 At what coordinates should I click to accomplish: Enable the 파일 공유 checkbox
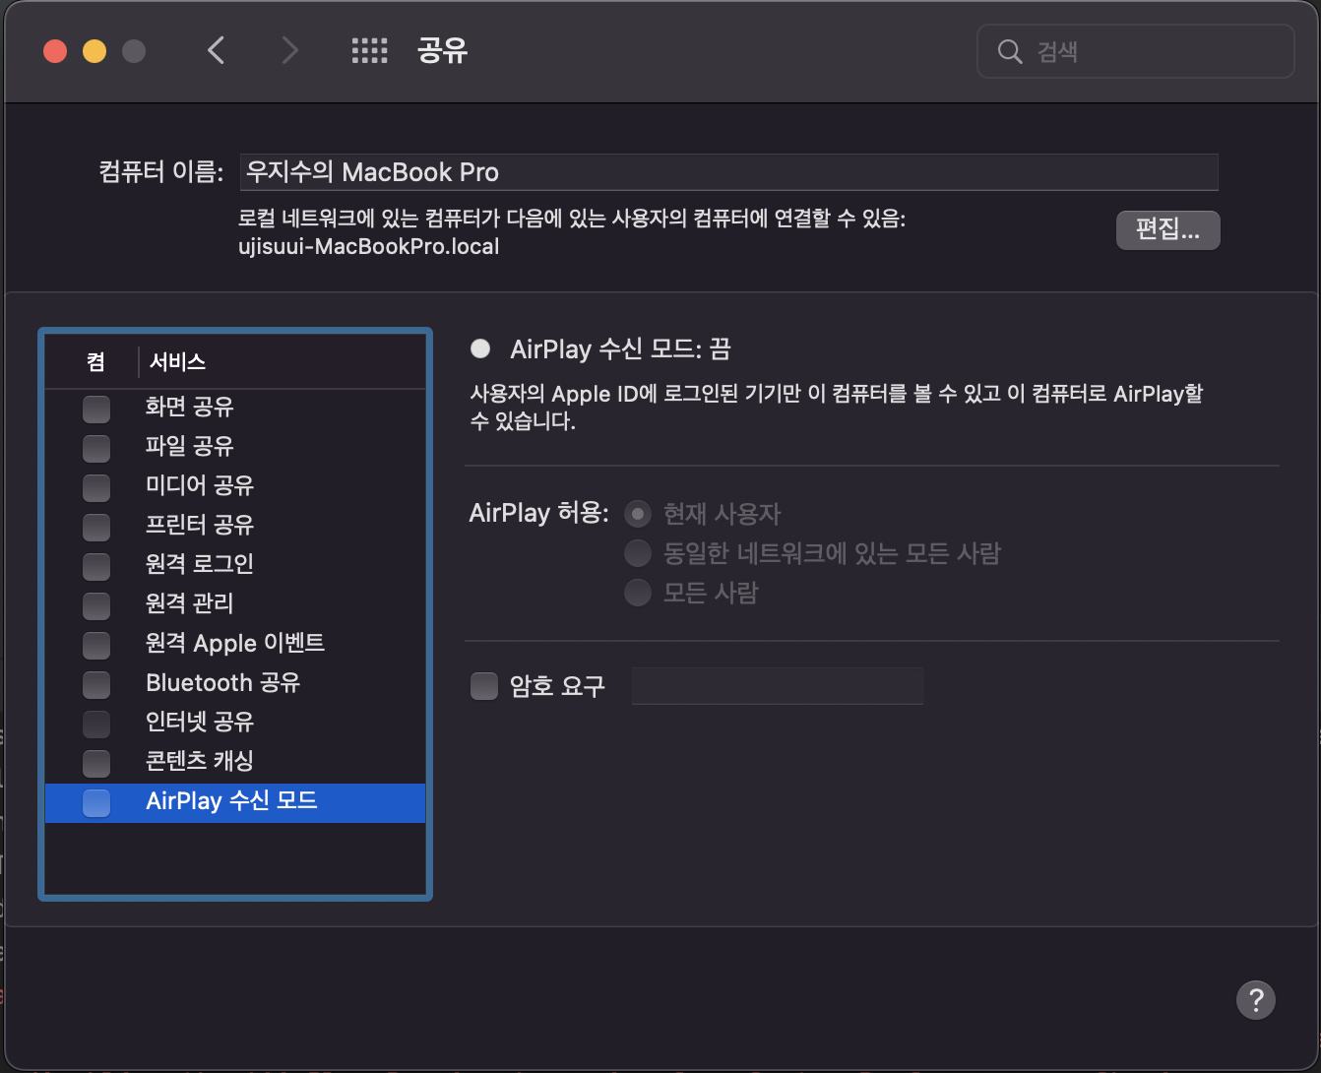coord(96,447)
